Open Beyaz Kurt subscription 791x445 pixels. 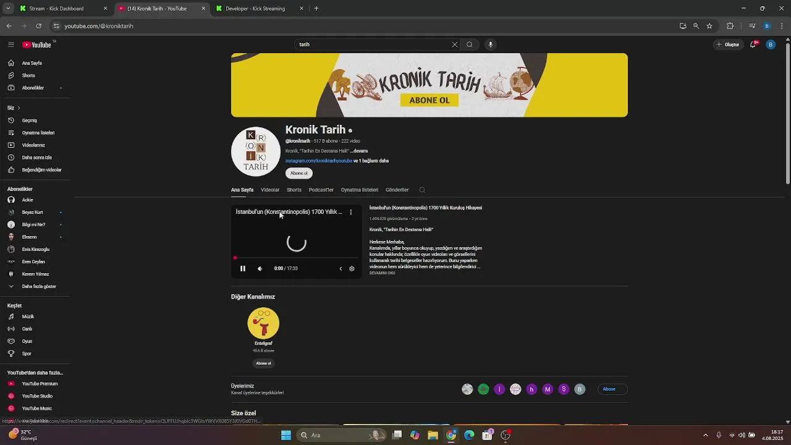coord(34,212)
